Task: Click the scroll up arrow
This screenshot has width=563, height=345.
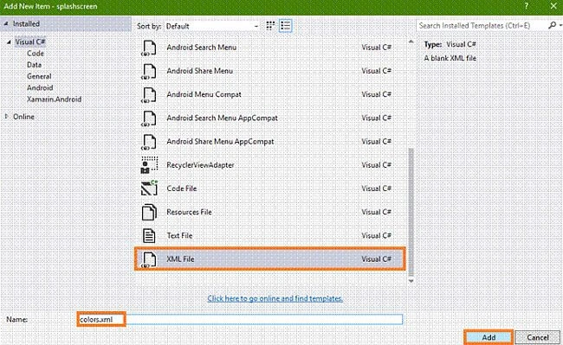Action: tap(411, 42)
